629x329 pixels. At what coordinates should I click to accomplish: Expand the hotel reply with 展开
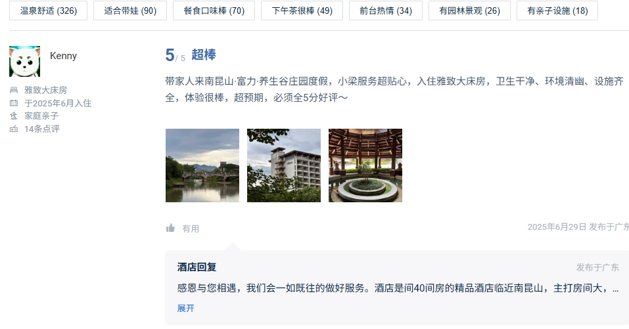pos(186,308)
